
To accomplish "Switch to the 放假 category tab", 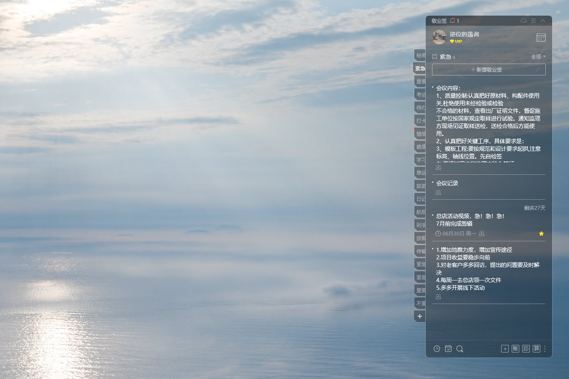I will [420, 238].
